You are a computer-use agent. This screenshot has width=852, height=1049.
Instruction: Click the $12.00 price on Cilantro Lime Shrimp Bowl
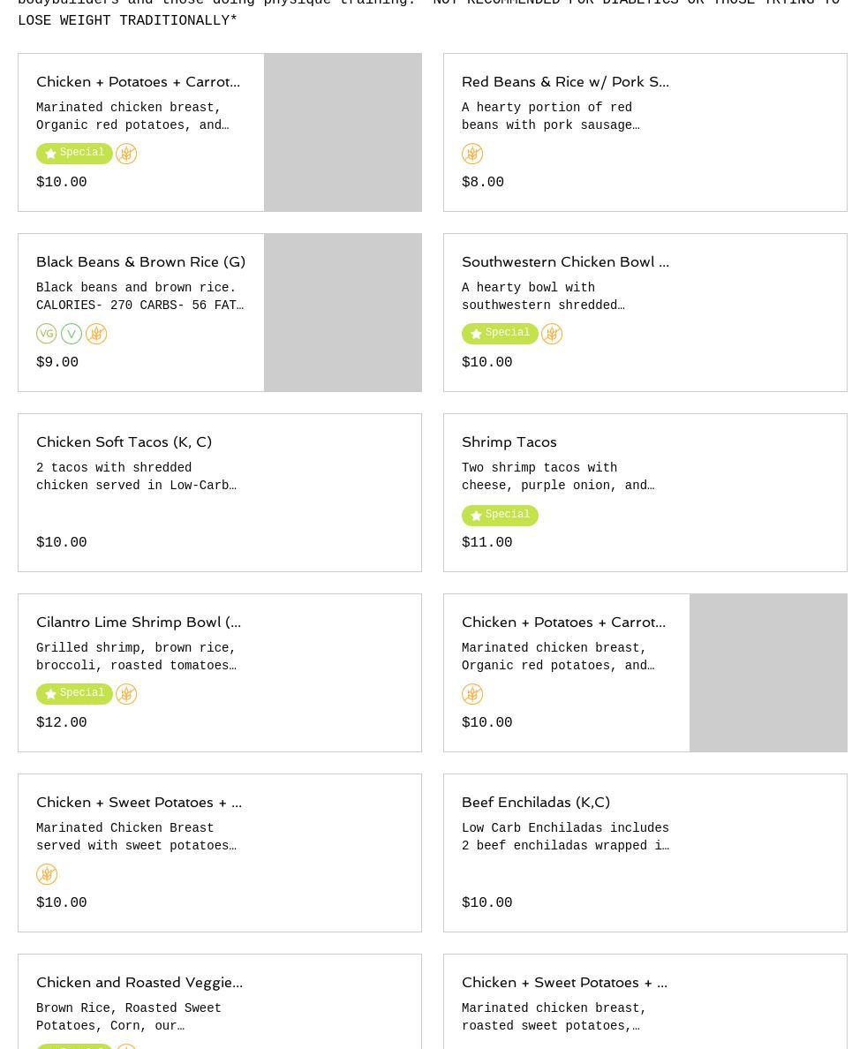click(62, 722)
